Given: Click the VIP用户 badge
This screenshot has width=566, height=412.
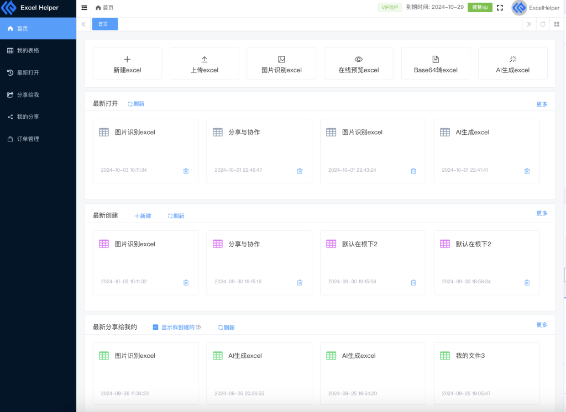Looking at the screenshot, I should click(x=390, y=7).
